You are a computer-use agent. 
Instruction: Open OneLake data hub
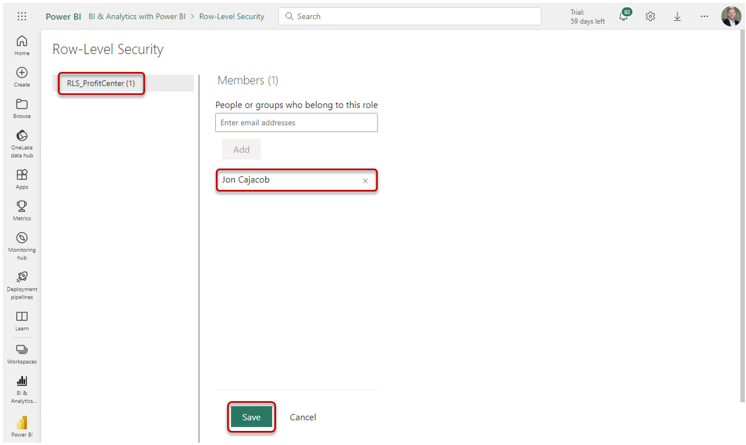point(22,144)
